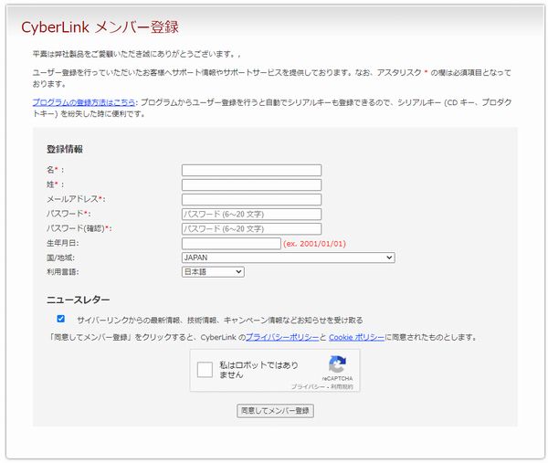
Task: Click the 生年月日 birthdate field
Action: click(x=231, y=244)
